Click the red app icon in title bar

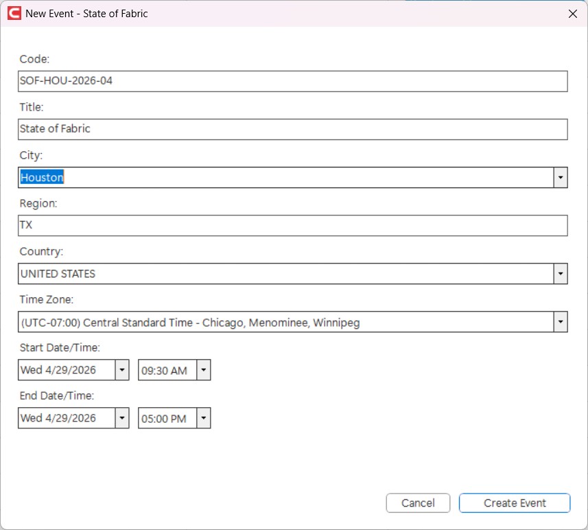[x=13, y=13]
